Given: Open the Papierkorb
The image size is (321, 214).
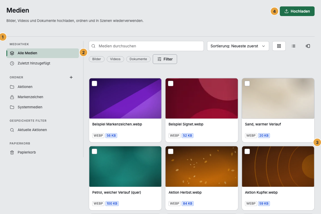Looking at the screenshot, I should (x=43, y=152).
